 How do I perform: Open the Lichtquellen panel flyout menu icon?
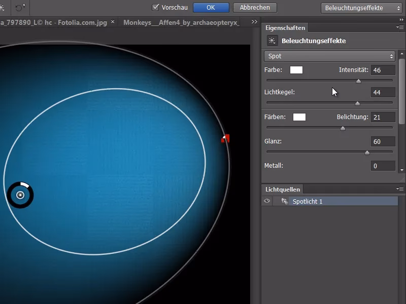point(400,189)
